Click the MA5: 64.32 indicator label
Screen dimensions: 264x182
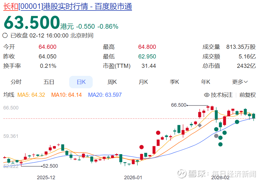(x=31, y=95)
